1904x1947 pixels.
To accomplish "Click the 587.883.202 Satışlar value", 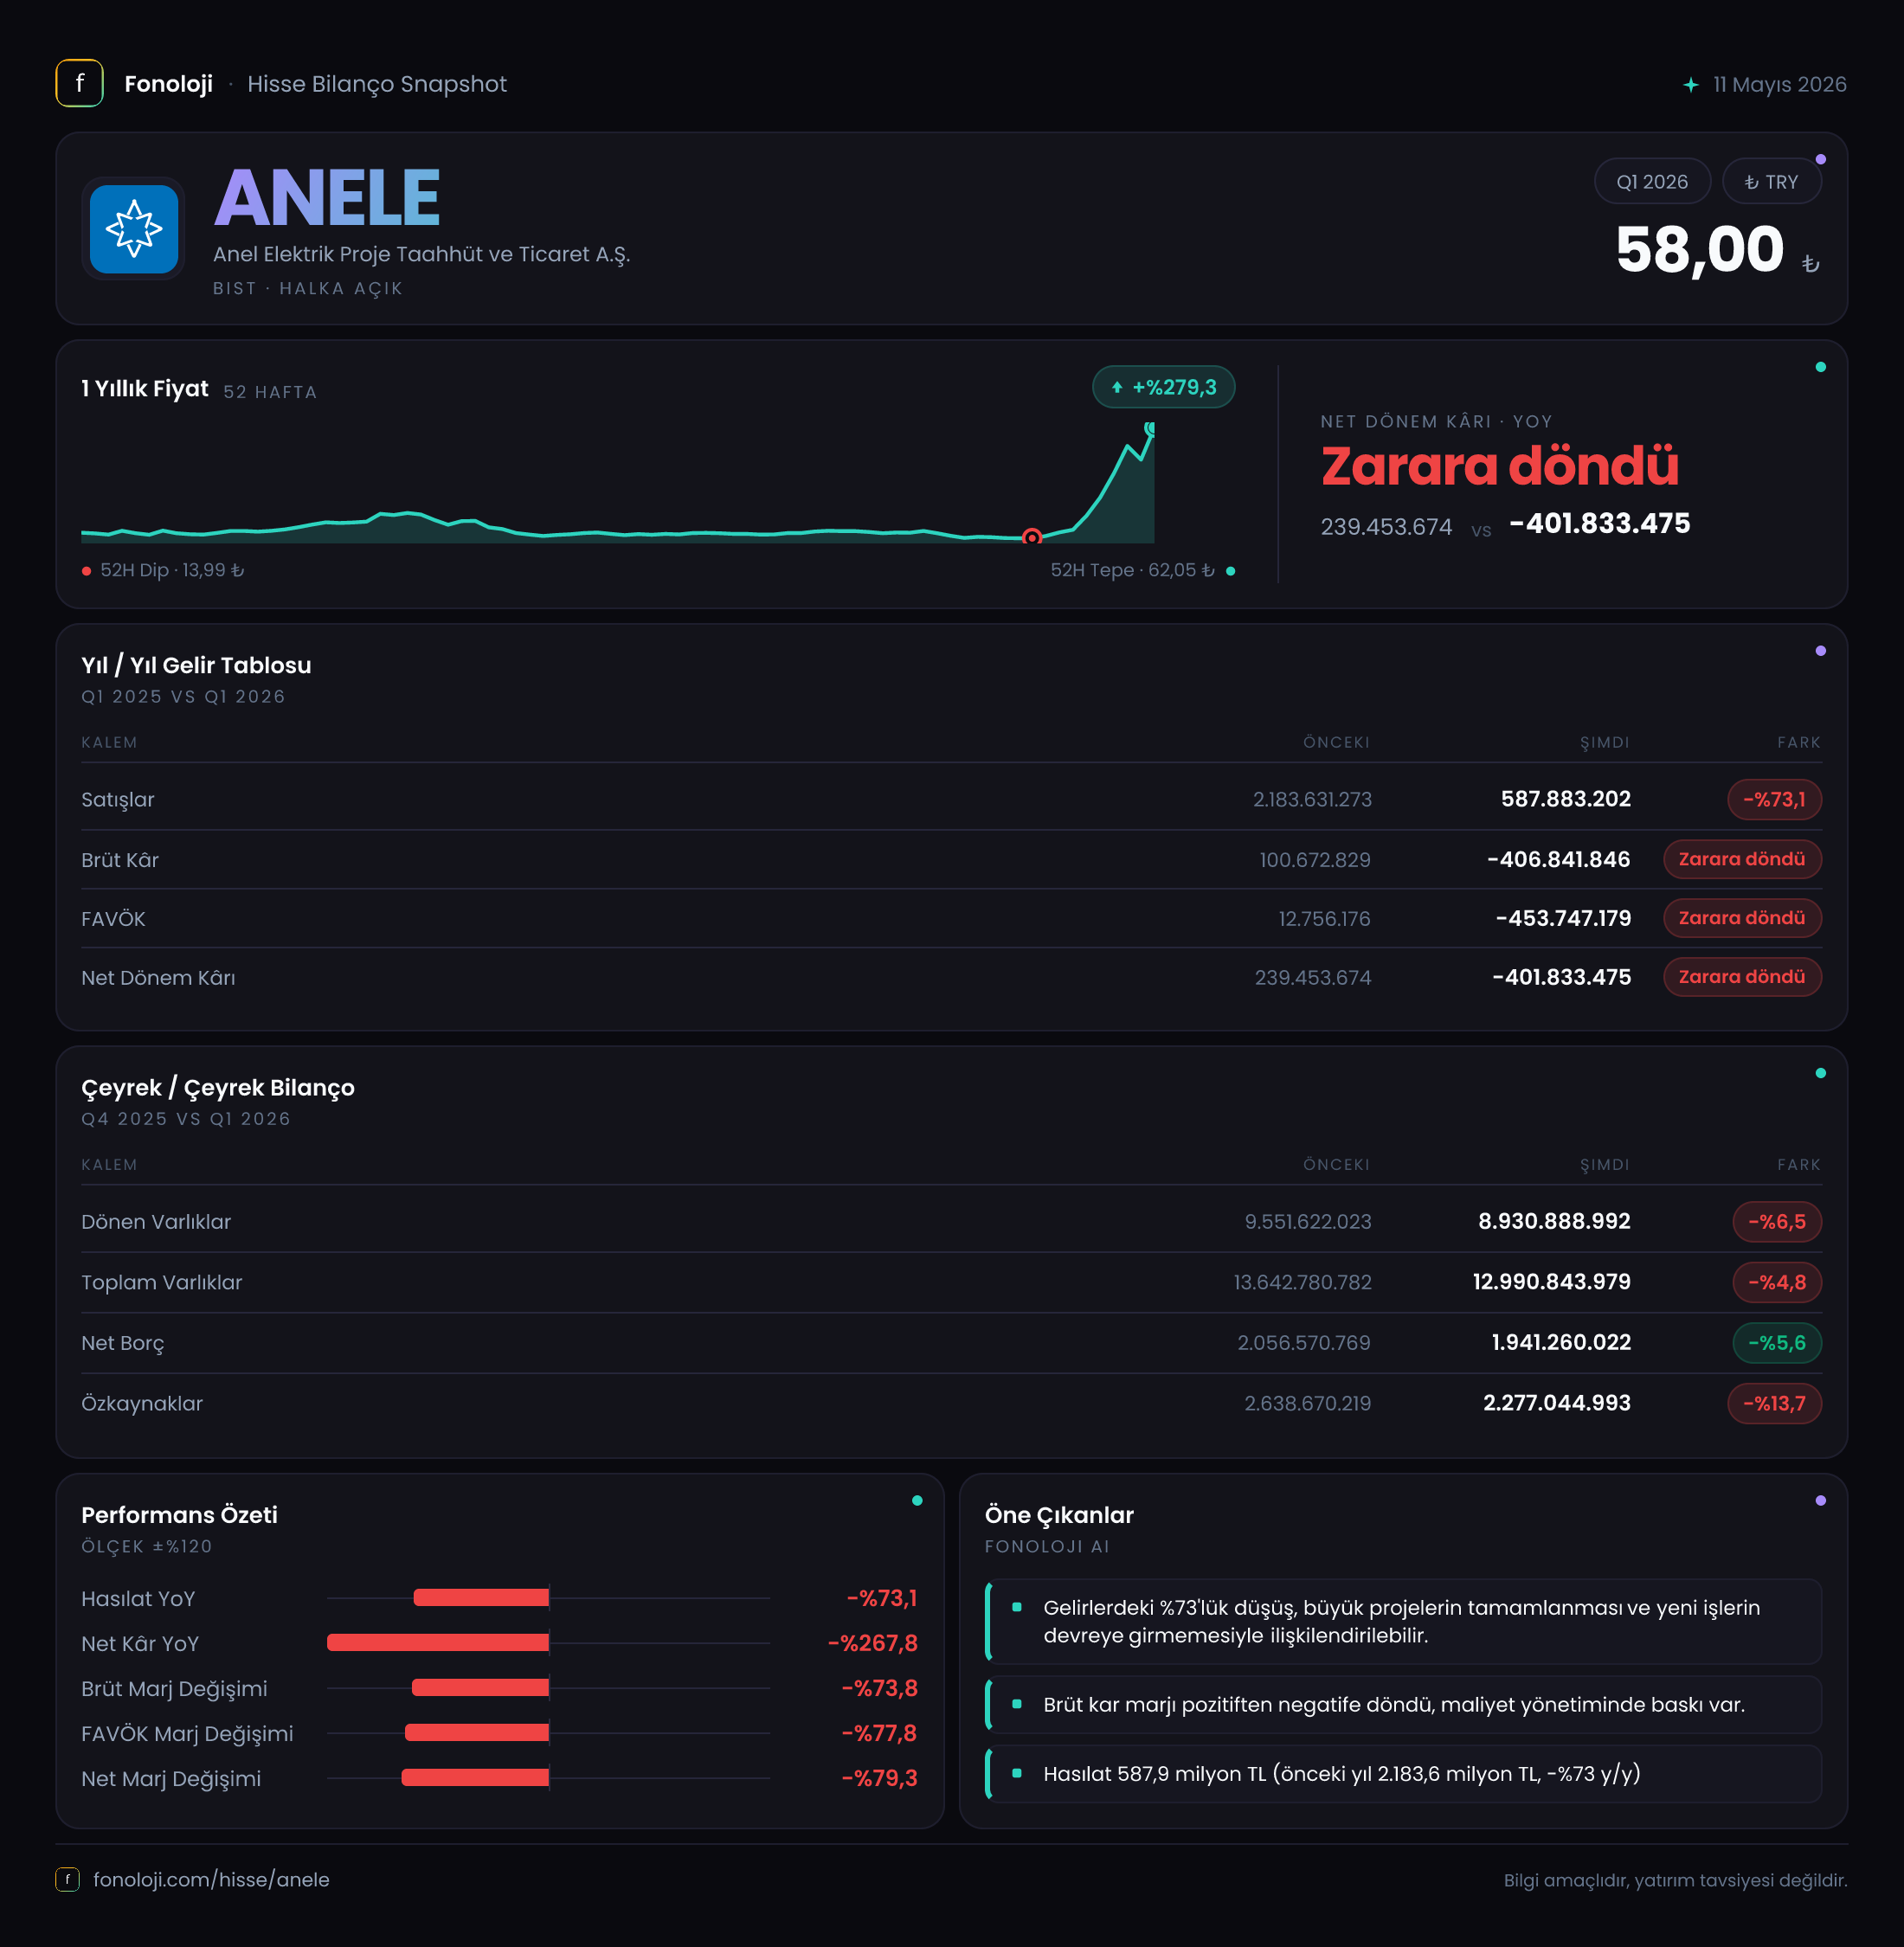I will click(1565, 799).
